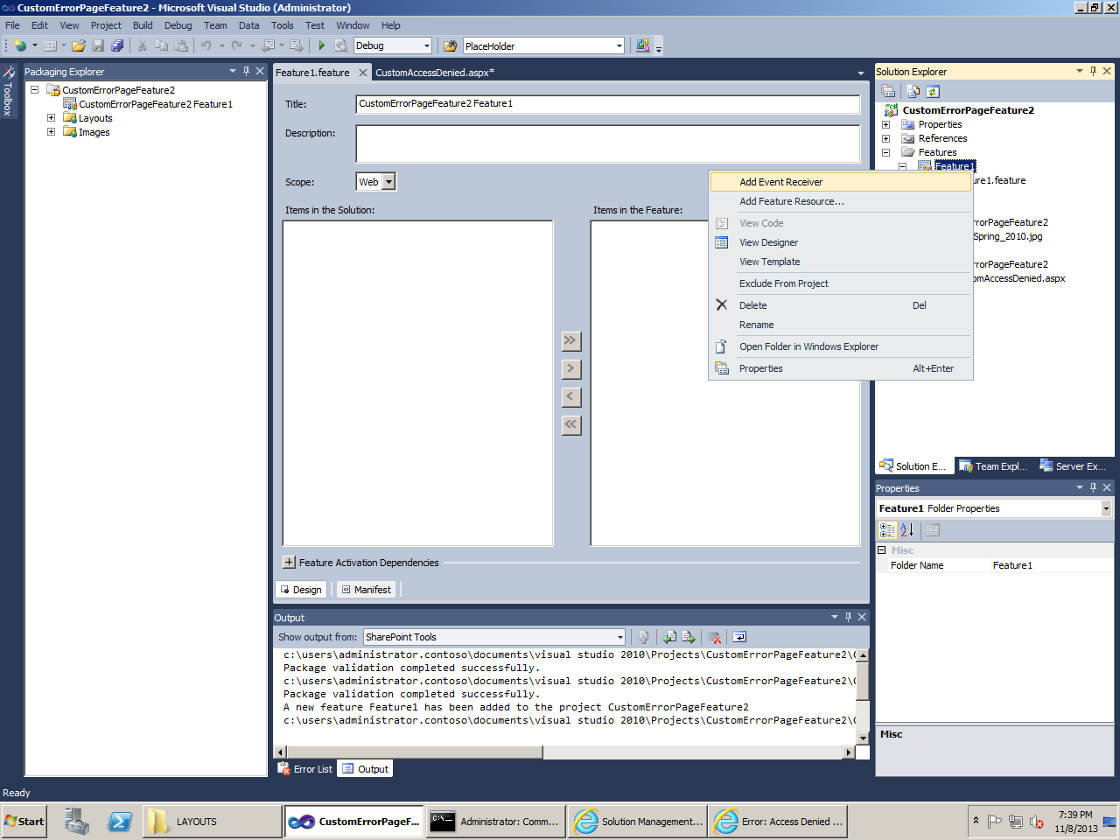This screenshot has width=1120, height=840.
Task: Toggle Word Wrap in Output toolbar
Action: coord(739,637)
